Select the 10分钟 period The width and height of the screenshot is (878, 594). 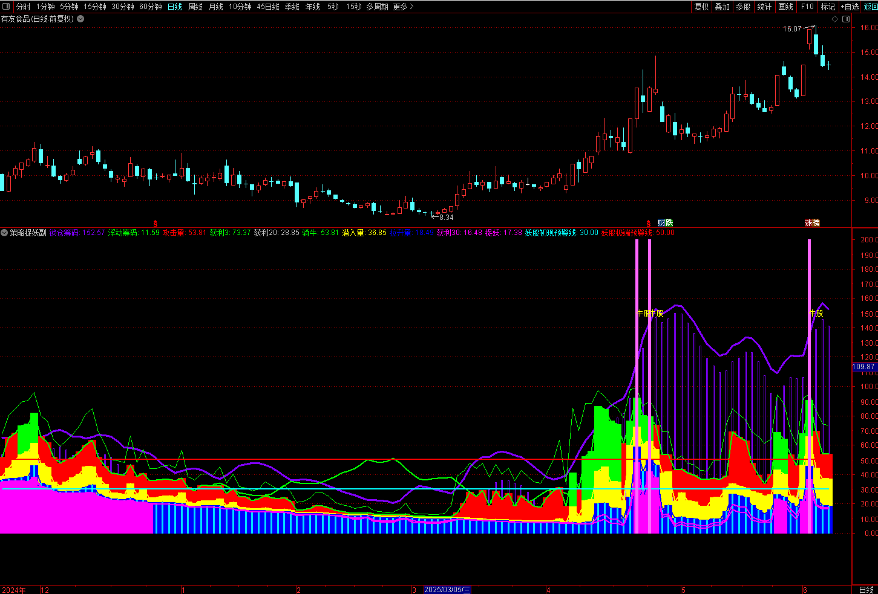(240, 7)
